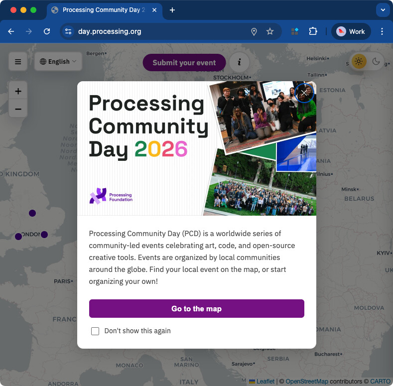393x386 pixels.
Task: Click the Go to the map button
Action: point(196,308)
